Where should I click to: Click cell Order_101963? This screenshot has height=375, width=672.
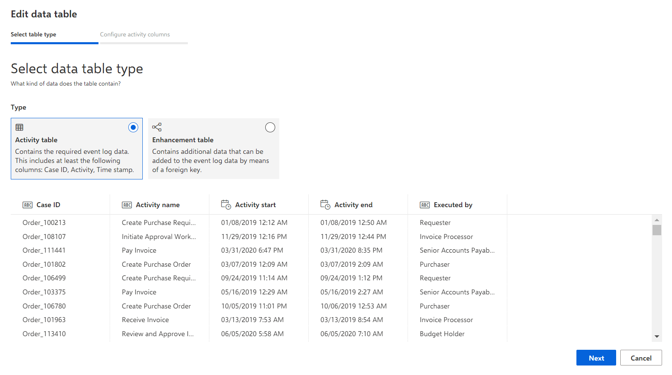tap(44, 320)
